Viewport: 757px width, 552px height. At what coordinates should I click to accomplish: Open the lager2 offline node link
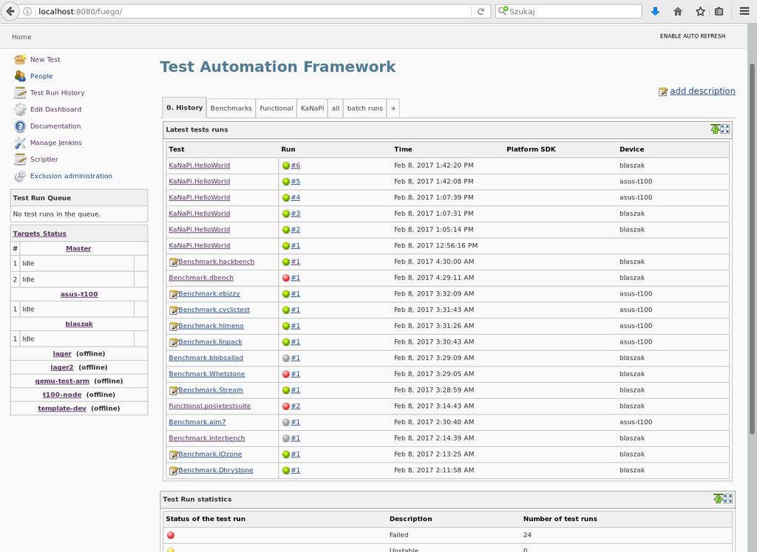[x=62, y=367]
